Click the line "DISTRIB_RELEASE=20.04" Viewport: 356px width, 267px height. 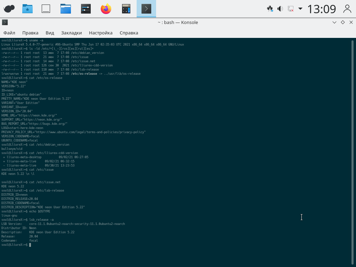point(19,199)
